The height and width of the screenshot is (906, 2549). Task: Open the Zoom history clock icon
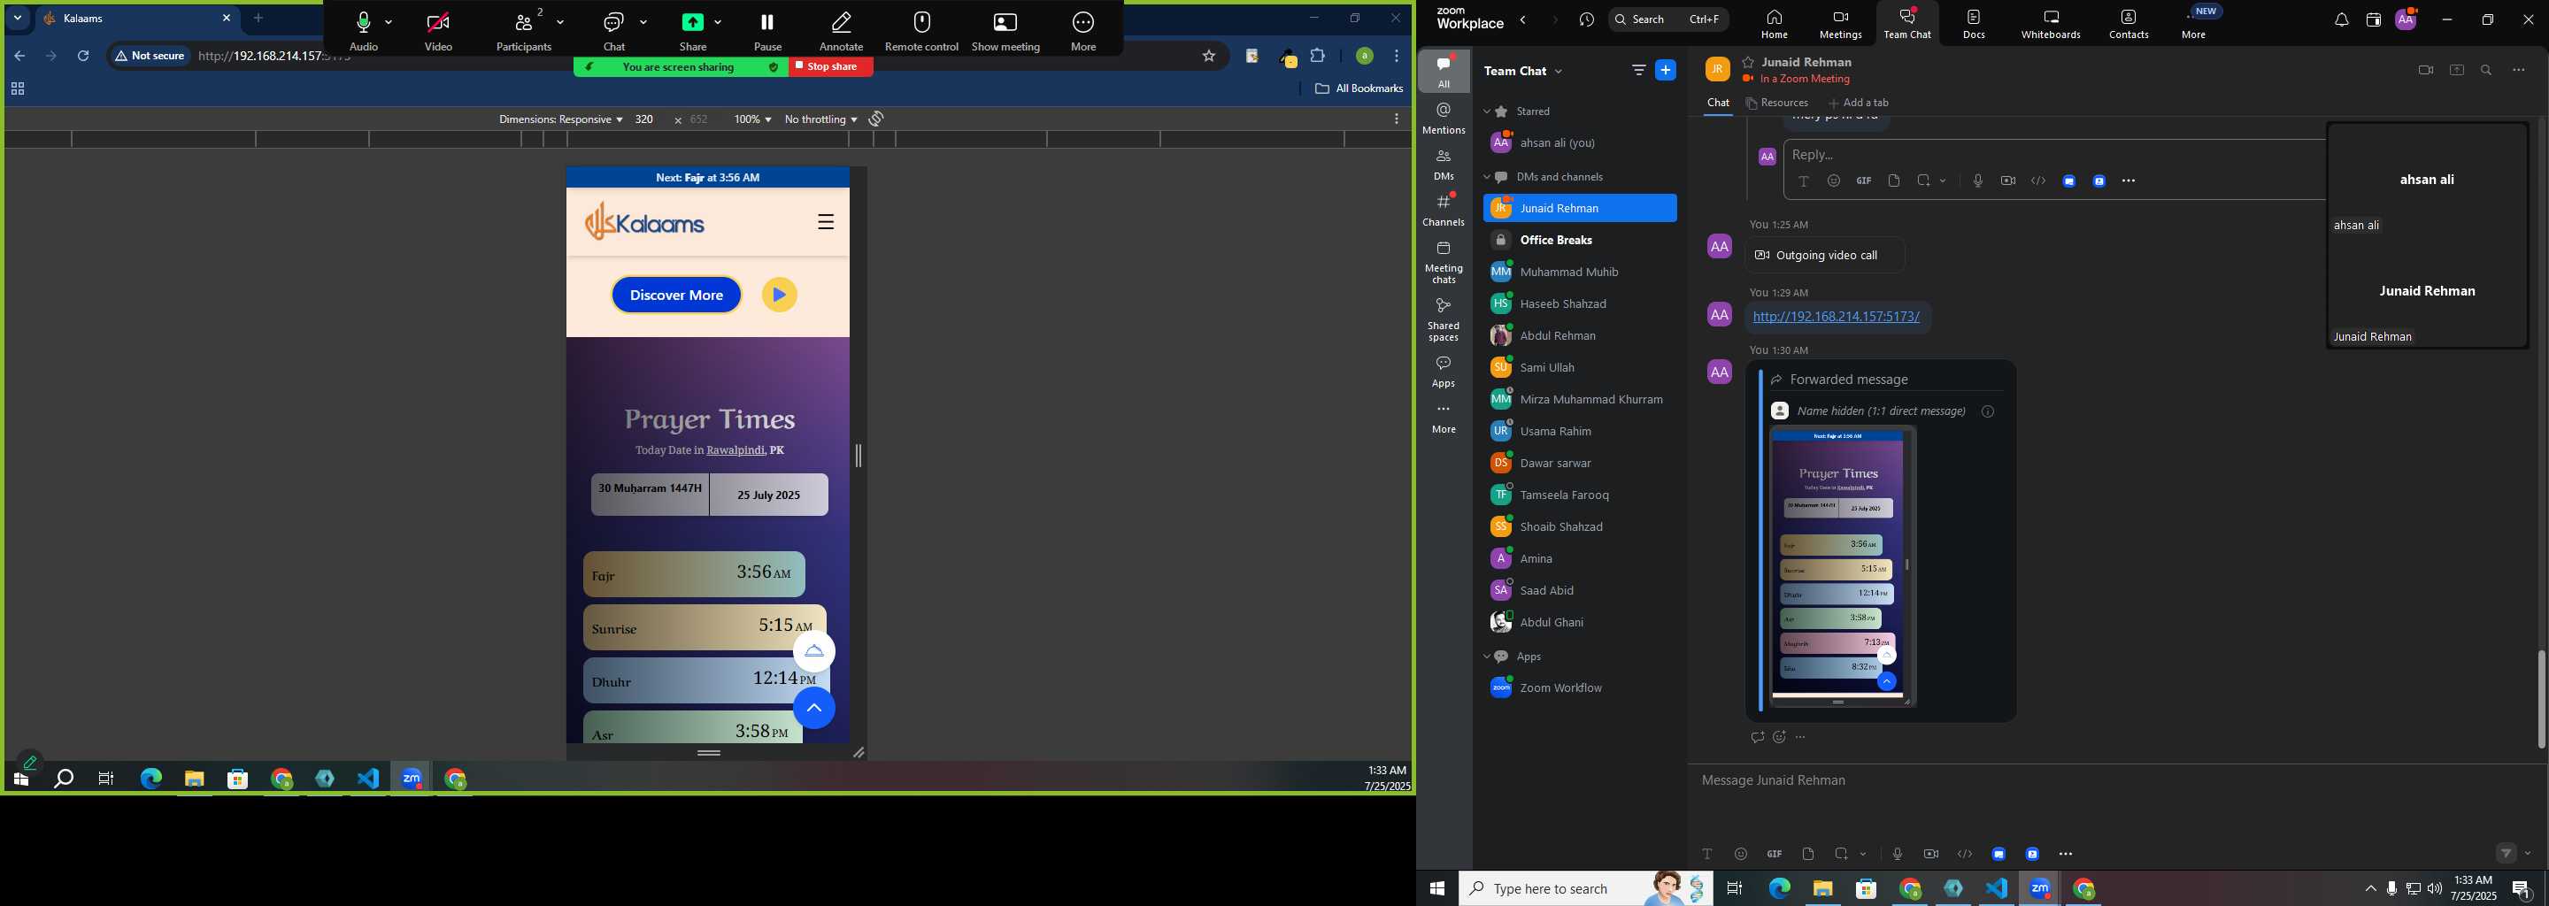(x=1587, y=19)
